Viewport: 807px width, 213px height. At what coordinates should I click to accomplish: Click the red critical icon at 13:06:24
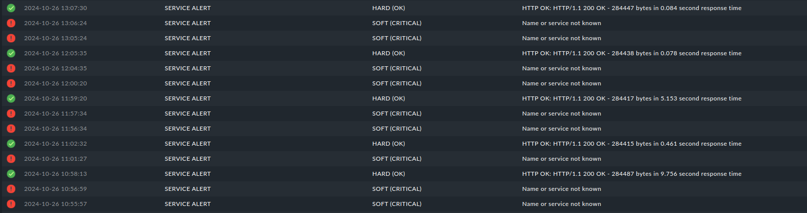tap(11, 23)
